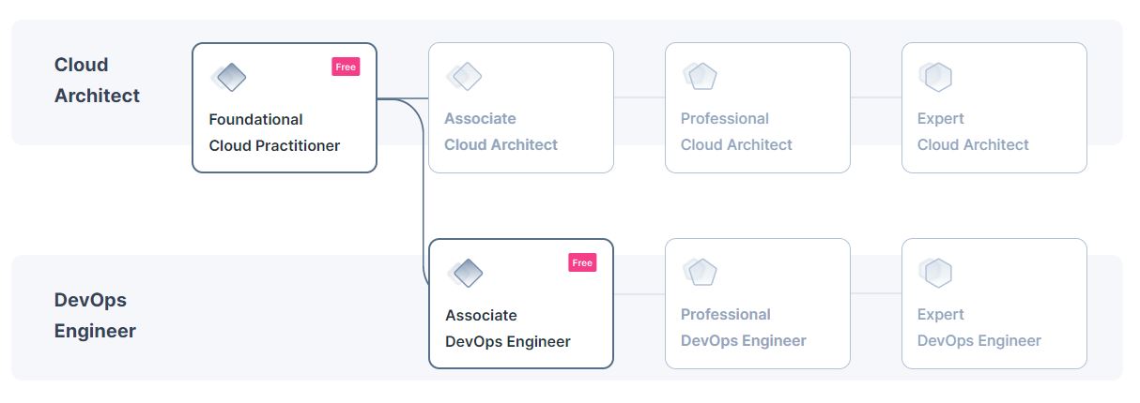This screenshot has width=1140, height=403.
Task: Click the hexagon icon on Expert DevOps Engineer
Action: (937, 273)
